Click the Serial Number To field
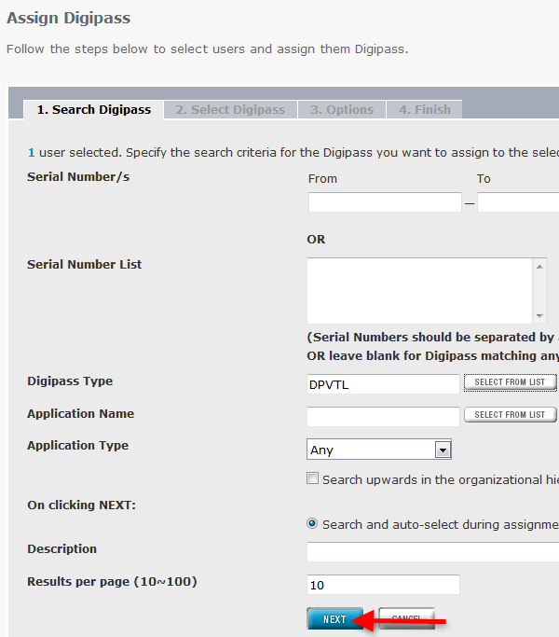 click(518, 202)
